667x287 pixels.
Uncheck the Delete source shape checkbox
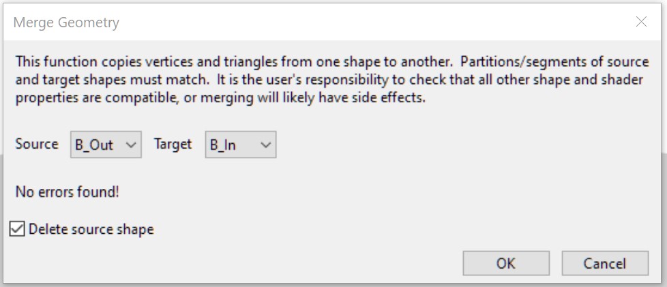pyautogui.click(x=17, y=229)
